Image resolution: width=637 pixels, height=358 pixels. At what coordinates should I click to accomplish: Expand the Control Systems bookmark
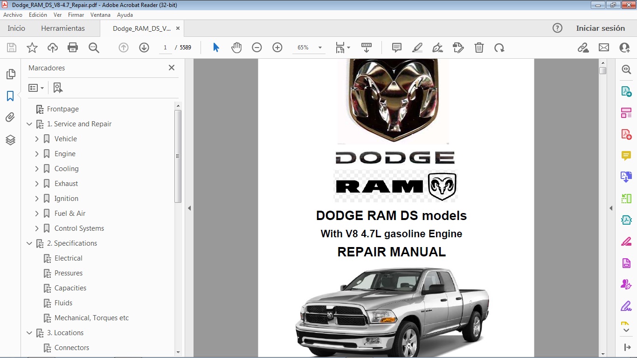[37, 228]
